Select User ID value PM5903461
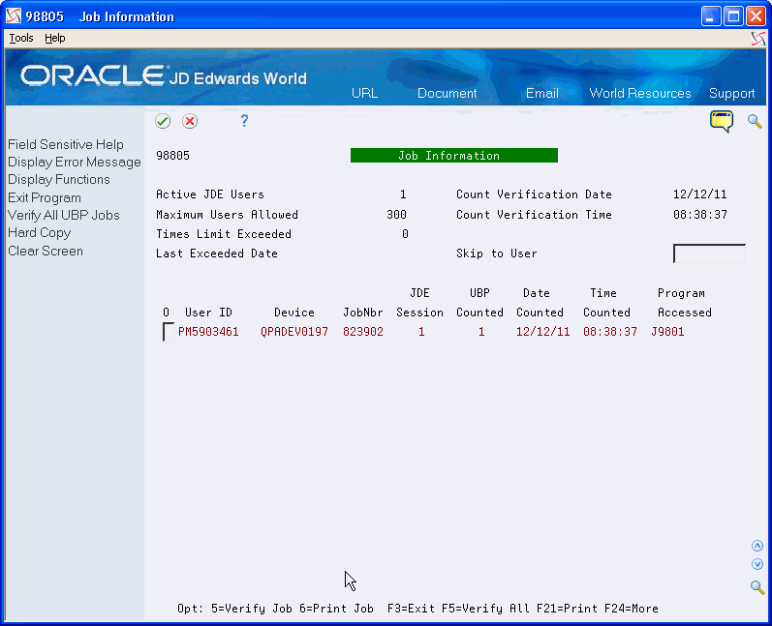The width and height of the screenshot is (772, 626). (x=208, y=332)
